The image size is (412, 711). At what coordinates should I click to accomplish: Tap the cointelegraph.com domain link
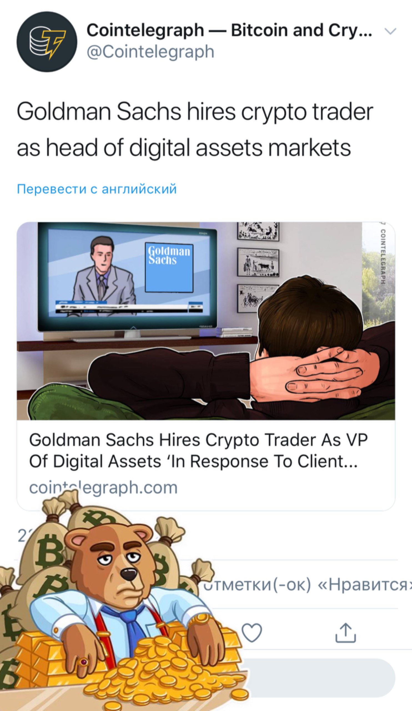click(x=103, y=487)
